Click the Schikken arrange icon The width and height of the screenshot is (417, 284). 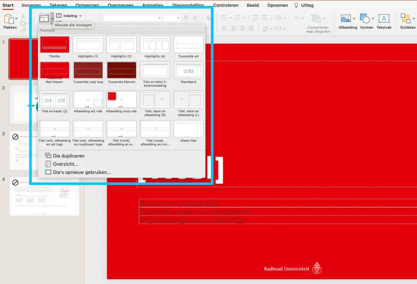[x=405, y=18]
